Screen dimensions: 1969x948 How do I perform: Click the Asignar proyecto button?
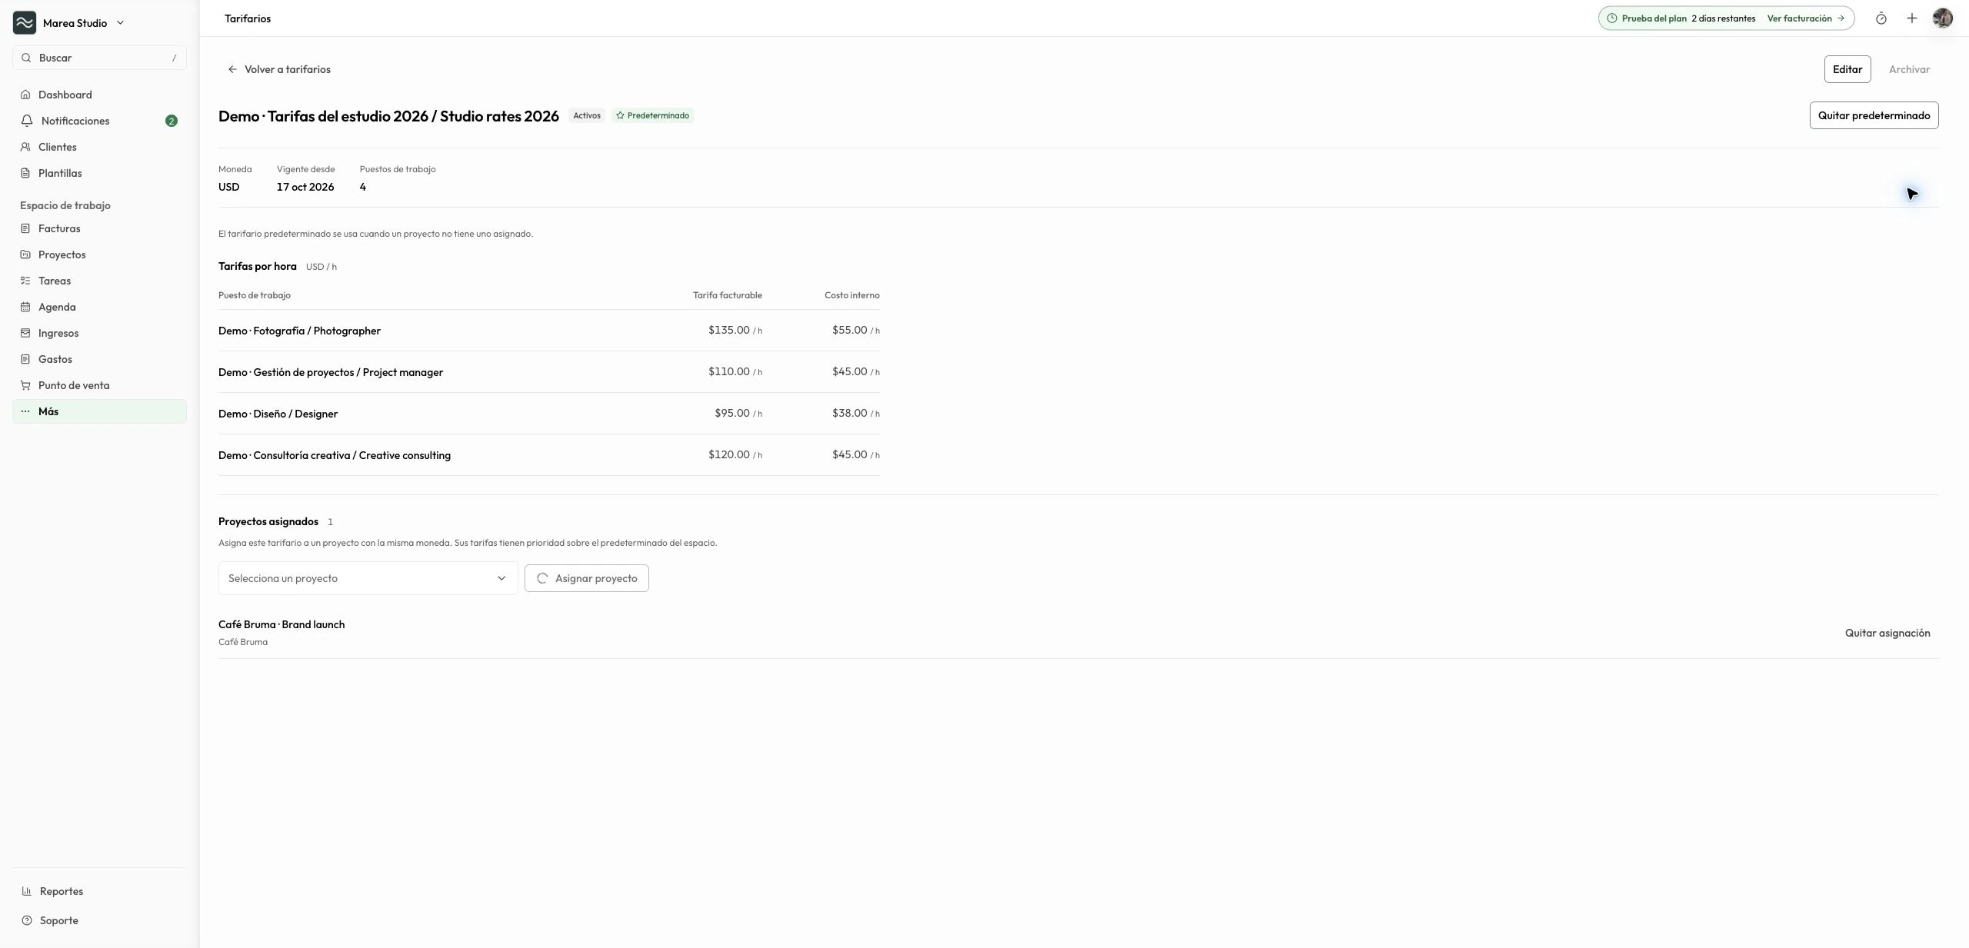(587, 578)
